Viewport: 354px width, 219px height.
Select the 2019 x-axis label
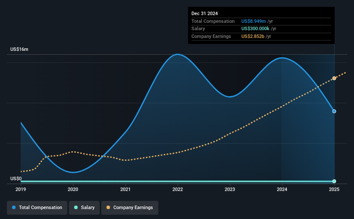[21, 189]
